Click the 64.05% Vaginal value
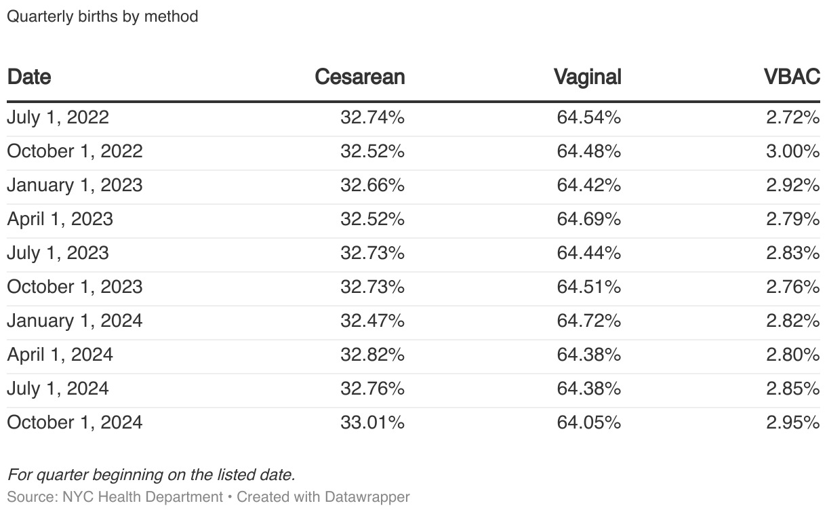The image size is (827, 514). tap(588, 422)
